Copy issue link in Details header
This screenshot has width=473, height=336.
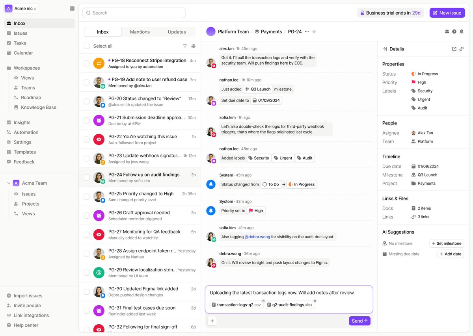coord(462,49)
